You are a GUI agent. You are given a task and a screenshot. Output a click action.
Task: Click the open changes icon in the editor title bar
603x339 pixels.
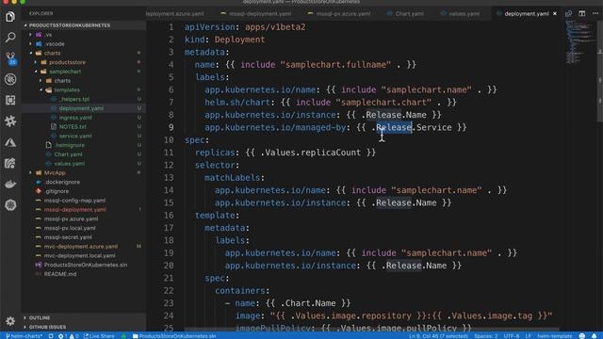click(x=568, y=13)
